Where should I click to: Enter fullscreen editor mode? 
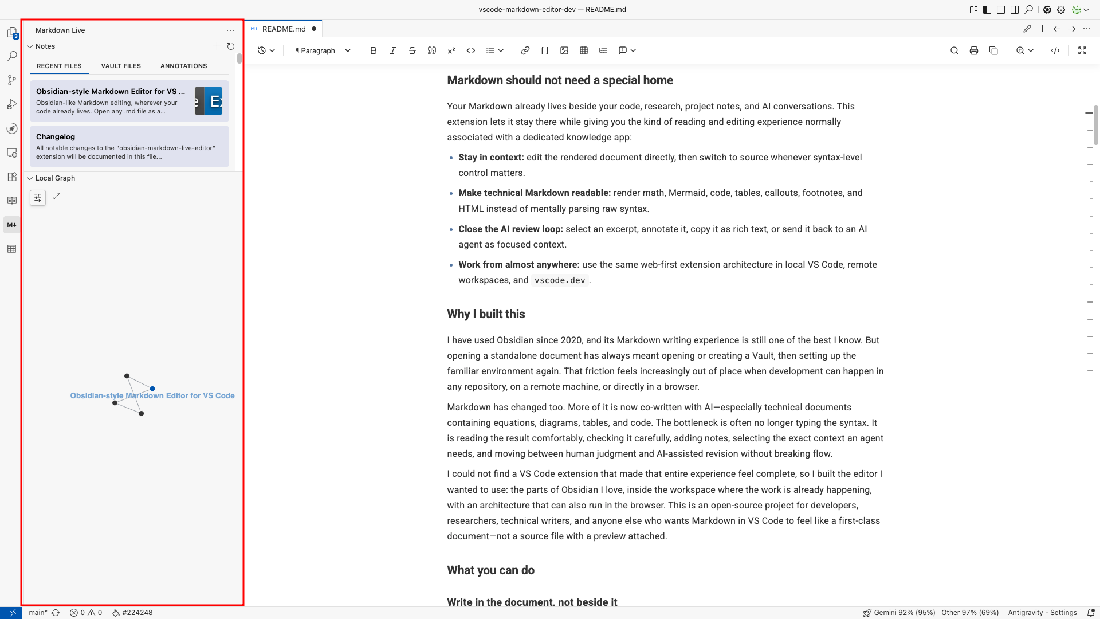[1082, 50]
